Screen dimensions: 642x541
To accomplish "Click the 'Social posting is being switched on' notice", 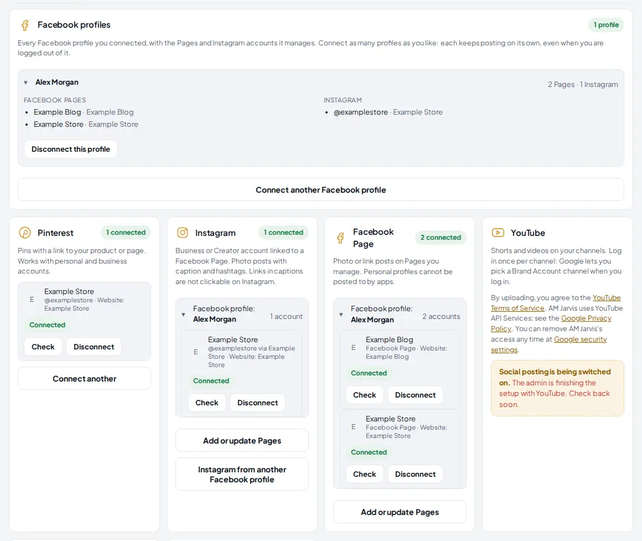I will pyautogui.click(x=557, y=388).
